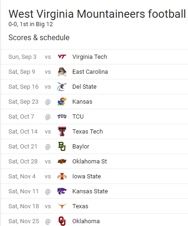Click the Oklahoma State OSU logo
188x226 pixels.
pyautogui.click(x=62, y=162)
